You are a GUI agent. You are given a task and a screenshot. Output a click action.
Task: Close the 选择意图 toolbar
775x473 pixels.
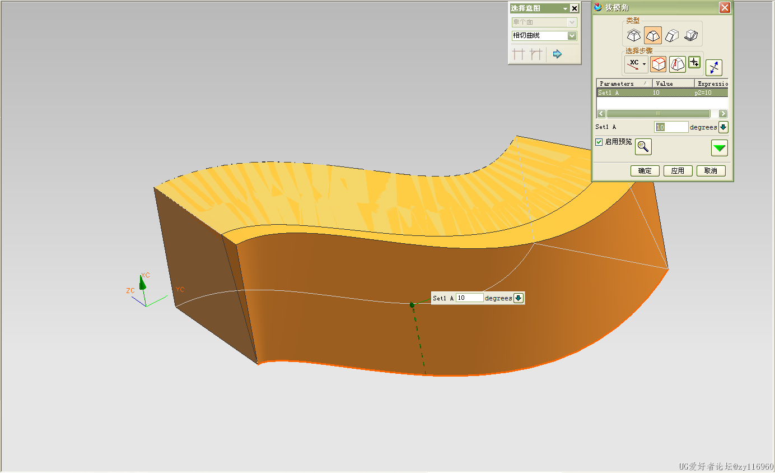coord(574,8)
